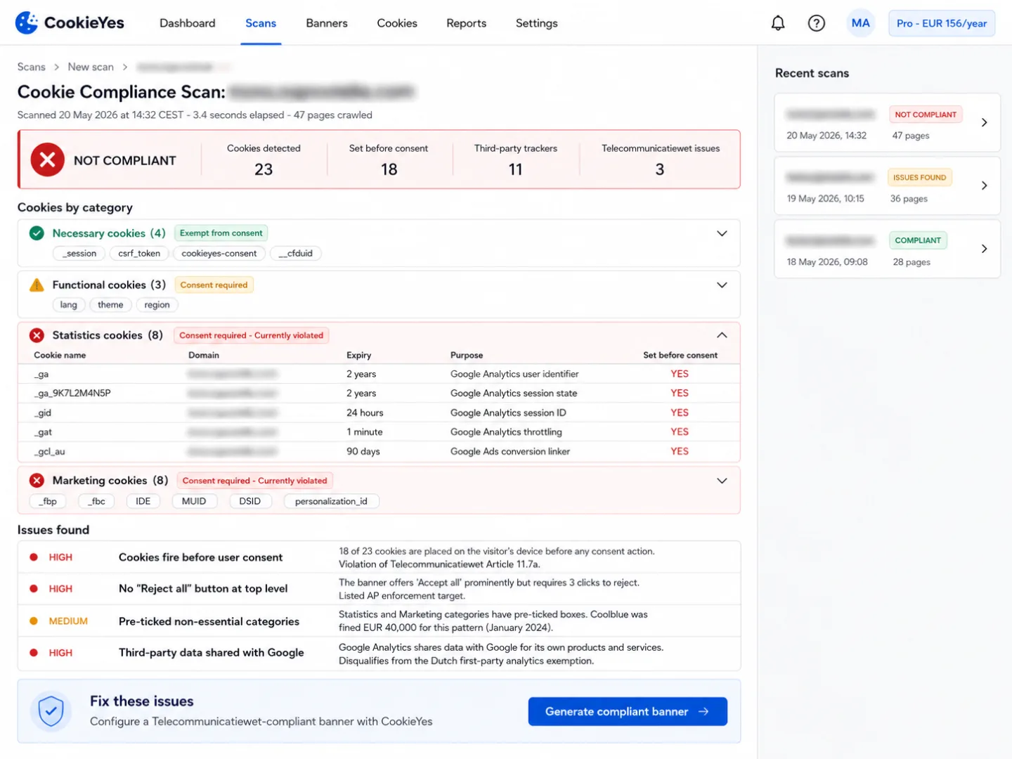Viewport: 1012px width, 759px height.
Task: Click the Set before consent column header
Action: (680, 355)
